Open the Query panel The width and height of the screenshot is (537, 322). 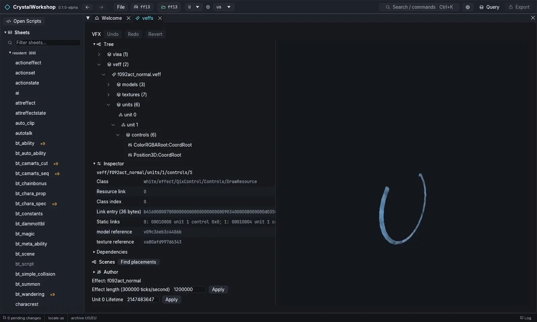pyautogui.click(x=489, y=7)
